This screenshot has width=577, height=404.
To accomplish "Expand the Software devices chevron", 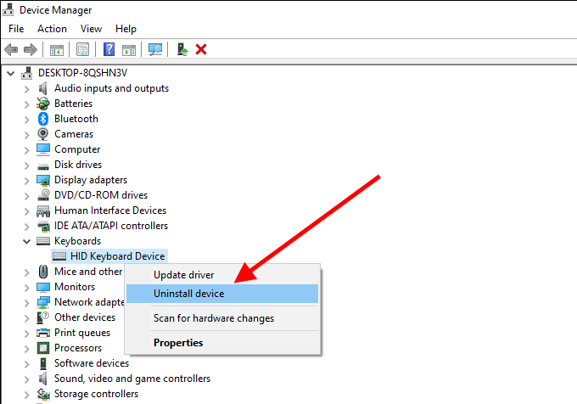I will point(26,363).
